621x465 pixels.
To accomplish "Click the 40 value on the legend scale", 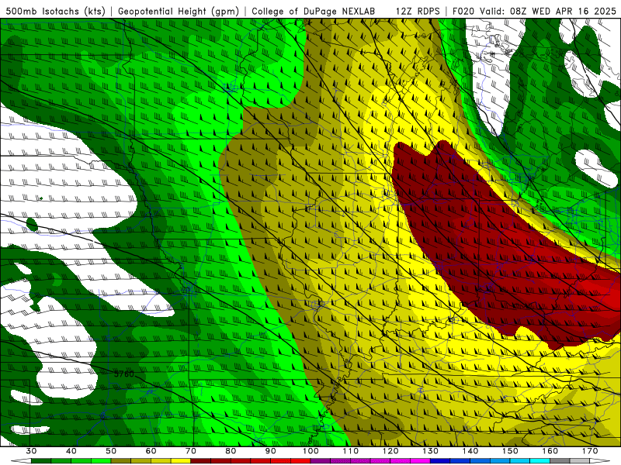I will 71,451.
